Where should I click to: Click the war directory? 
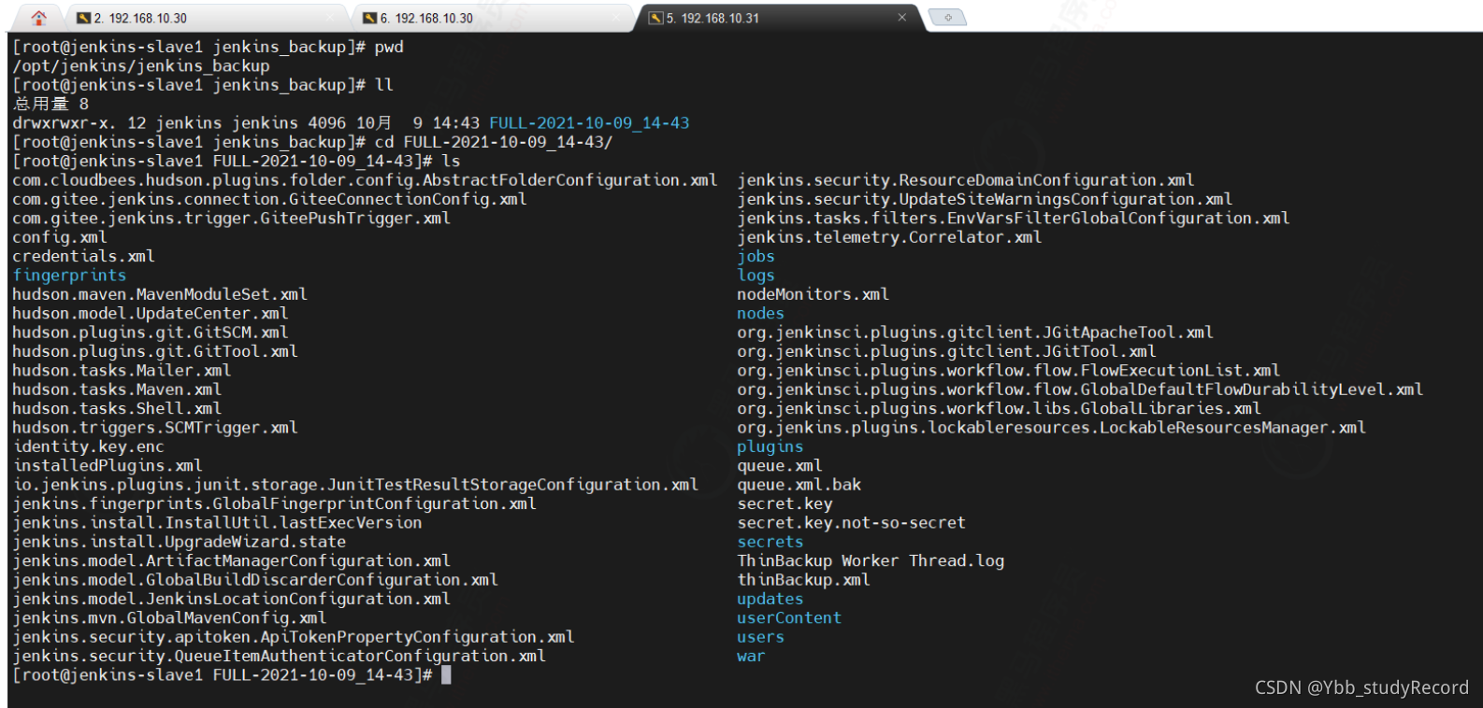[x=751, y=656]
